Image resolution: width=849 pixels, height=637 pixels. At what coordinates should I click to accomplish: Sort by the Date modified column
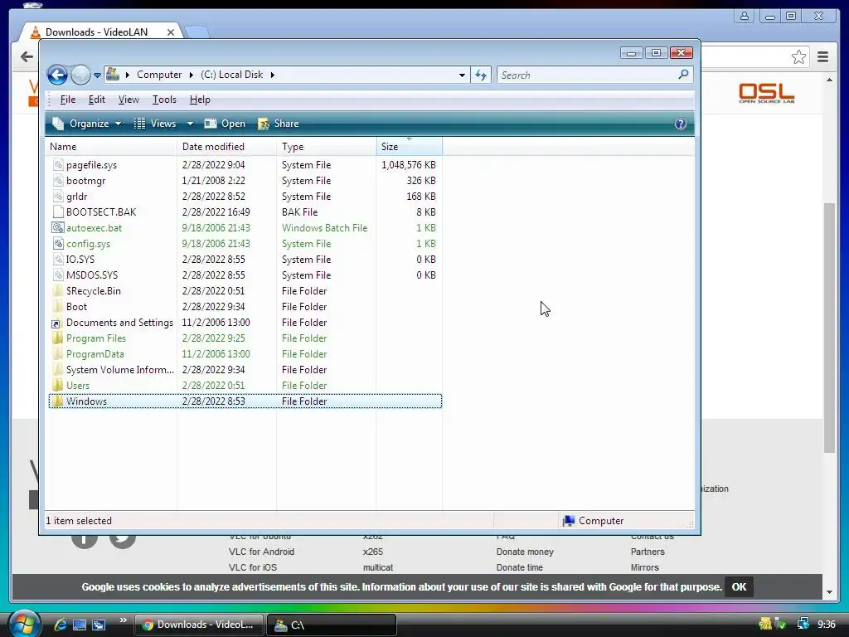(226, 147)
